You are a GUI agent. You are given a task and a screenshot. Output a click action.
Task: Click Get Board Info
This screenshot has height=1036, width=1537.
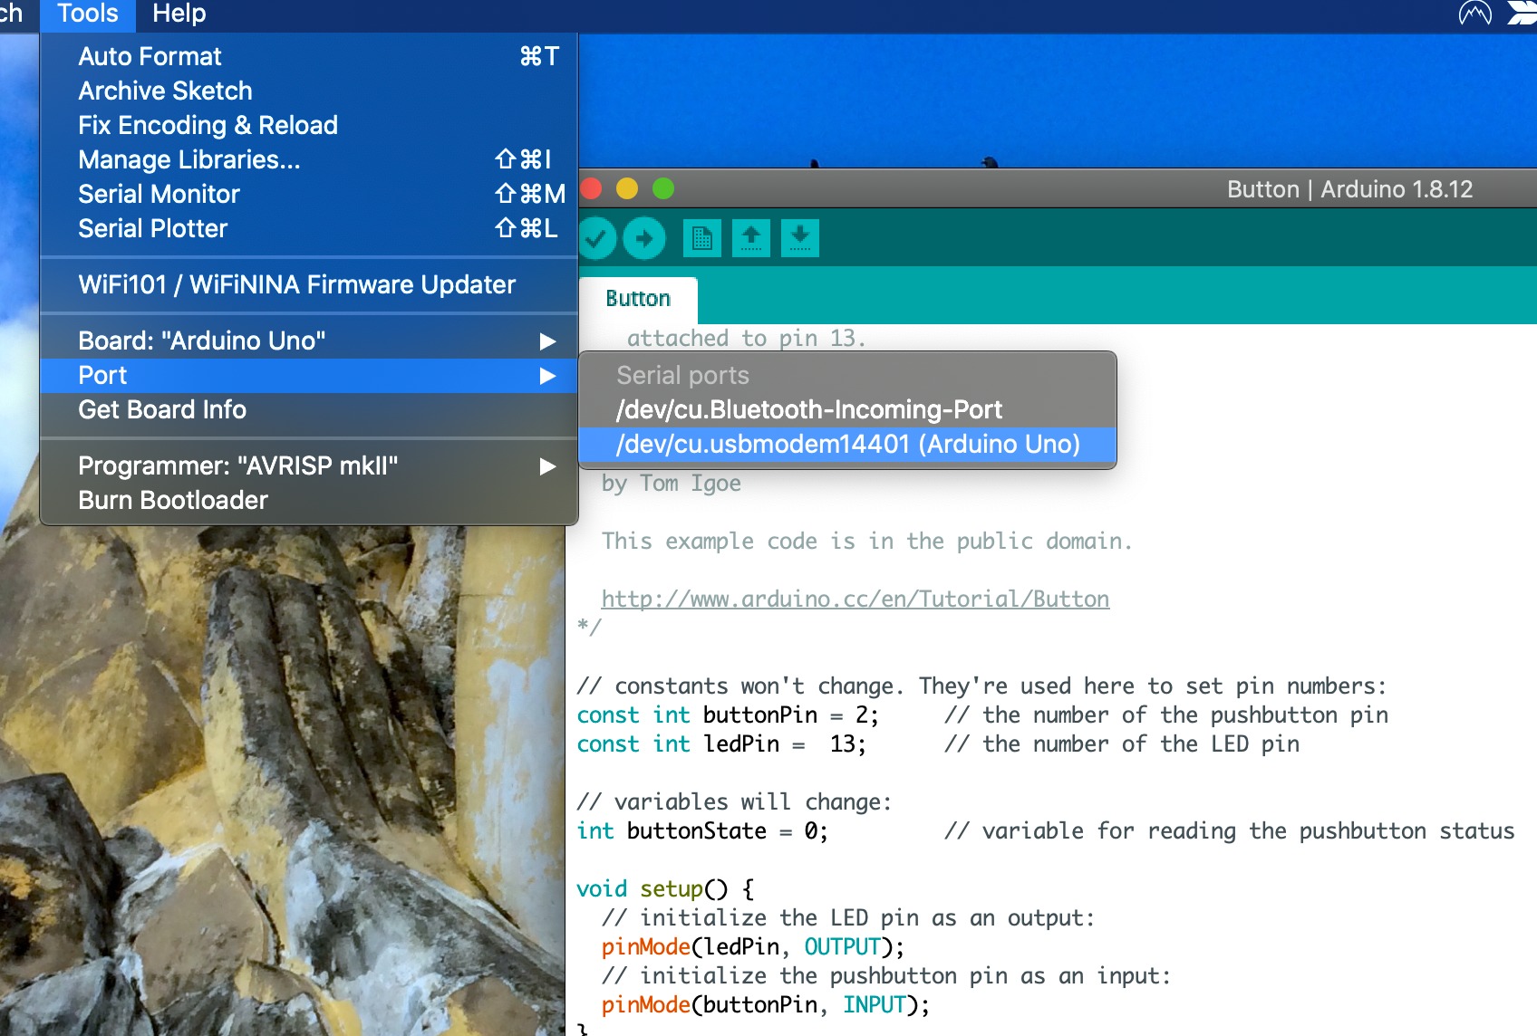point(162,410)
